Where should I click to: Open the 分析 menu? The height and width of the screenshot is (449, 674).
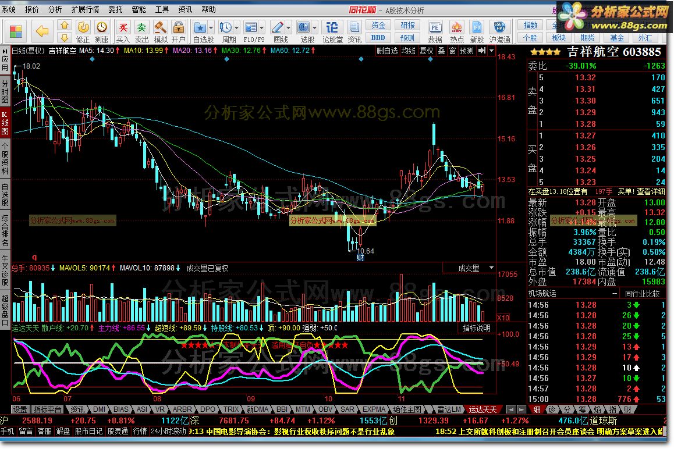[x=55, y=9]
